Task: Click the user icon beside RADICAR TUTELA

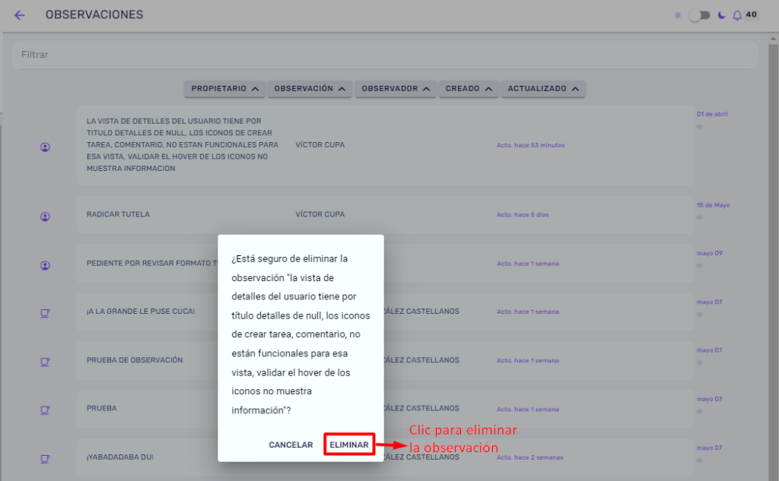Action: pos(45,217)
